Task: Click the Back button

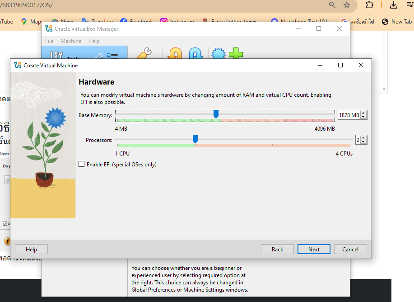Action: click(277, 250)
